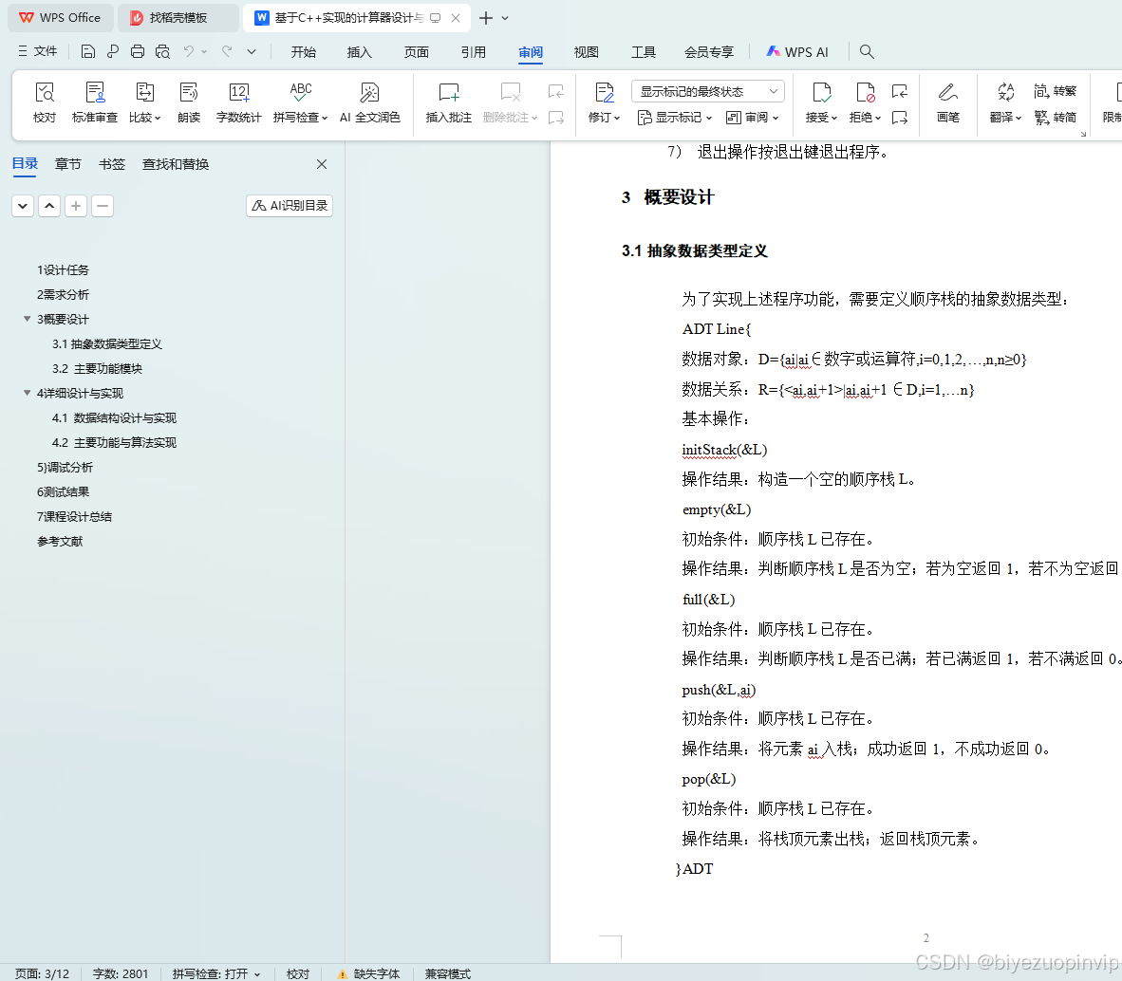Click 字数: 2801 in status bar
Image resolution: width=1122 pixels, height=981 pixels.
[x=121, y=973]
